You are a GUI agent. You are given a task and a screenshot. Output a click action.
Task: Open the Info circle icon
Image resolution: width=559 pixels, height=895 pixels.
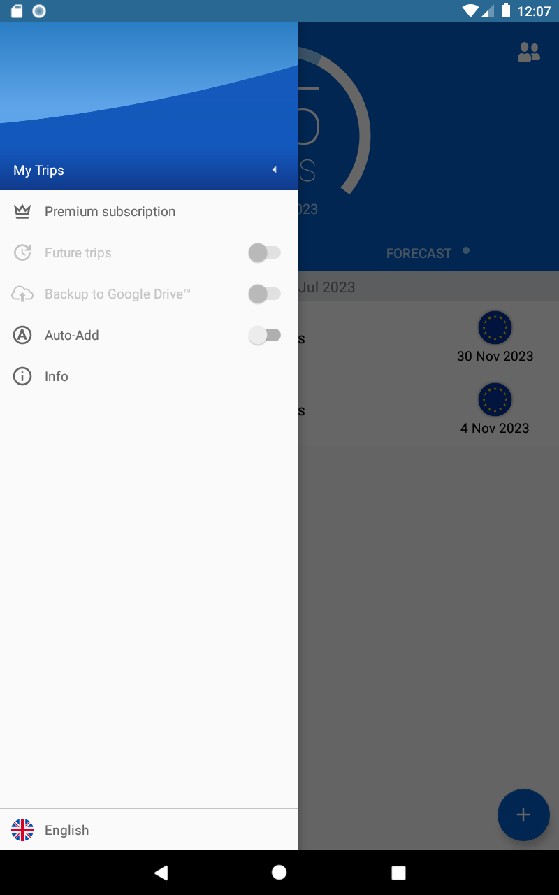click(x=22, y=376)
